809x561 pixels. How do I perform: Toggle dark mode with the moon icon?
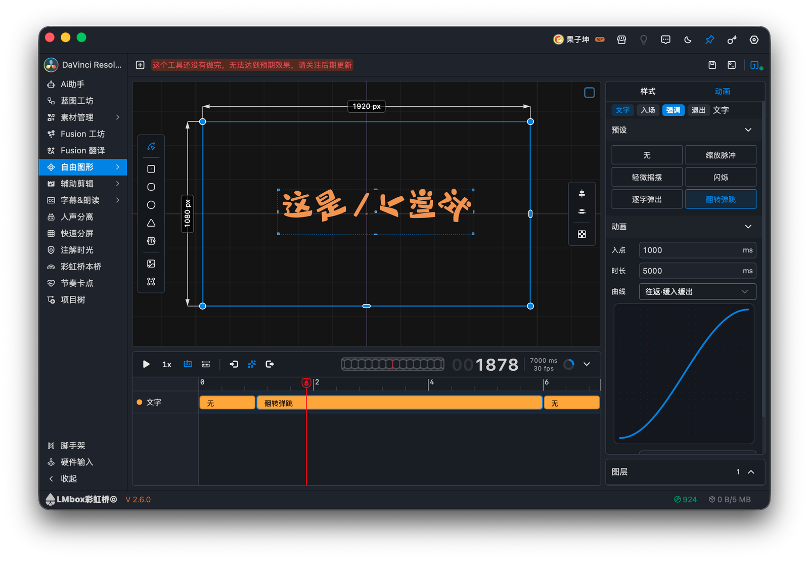[688, 39]
